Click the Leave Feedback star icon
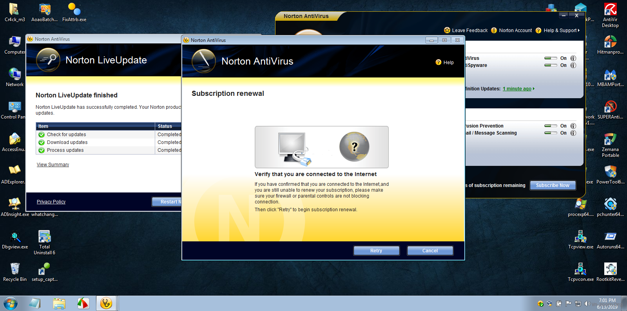Viewport: 627px width, 311px height. click(x=447, y=30)
